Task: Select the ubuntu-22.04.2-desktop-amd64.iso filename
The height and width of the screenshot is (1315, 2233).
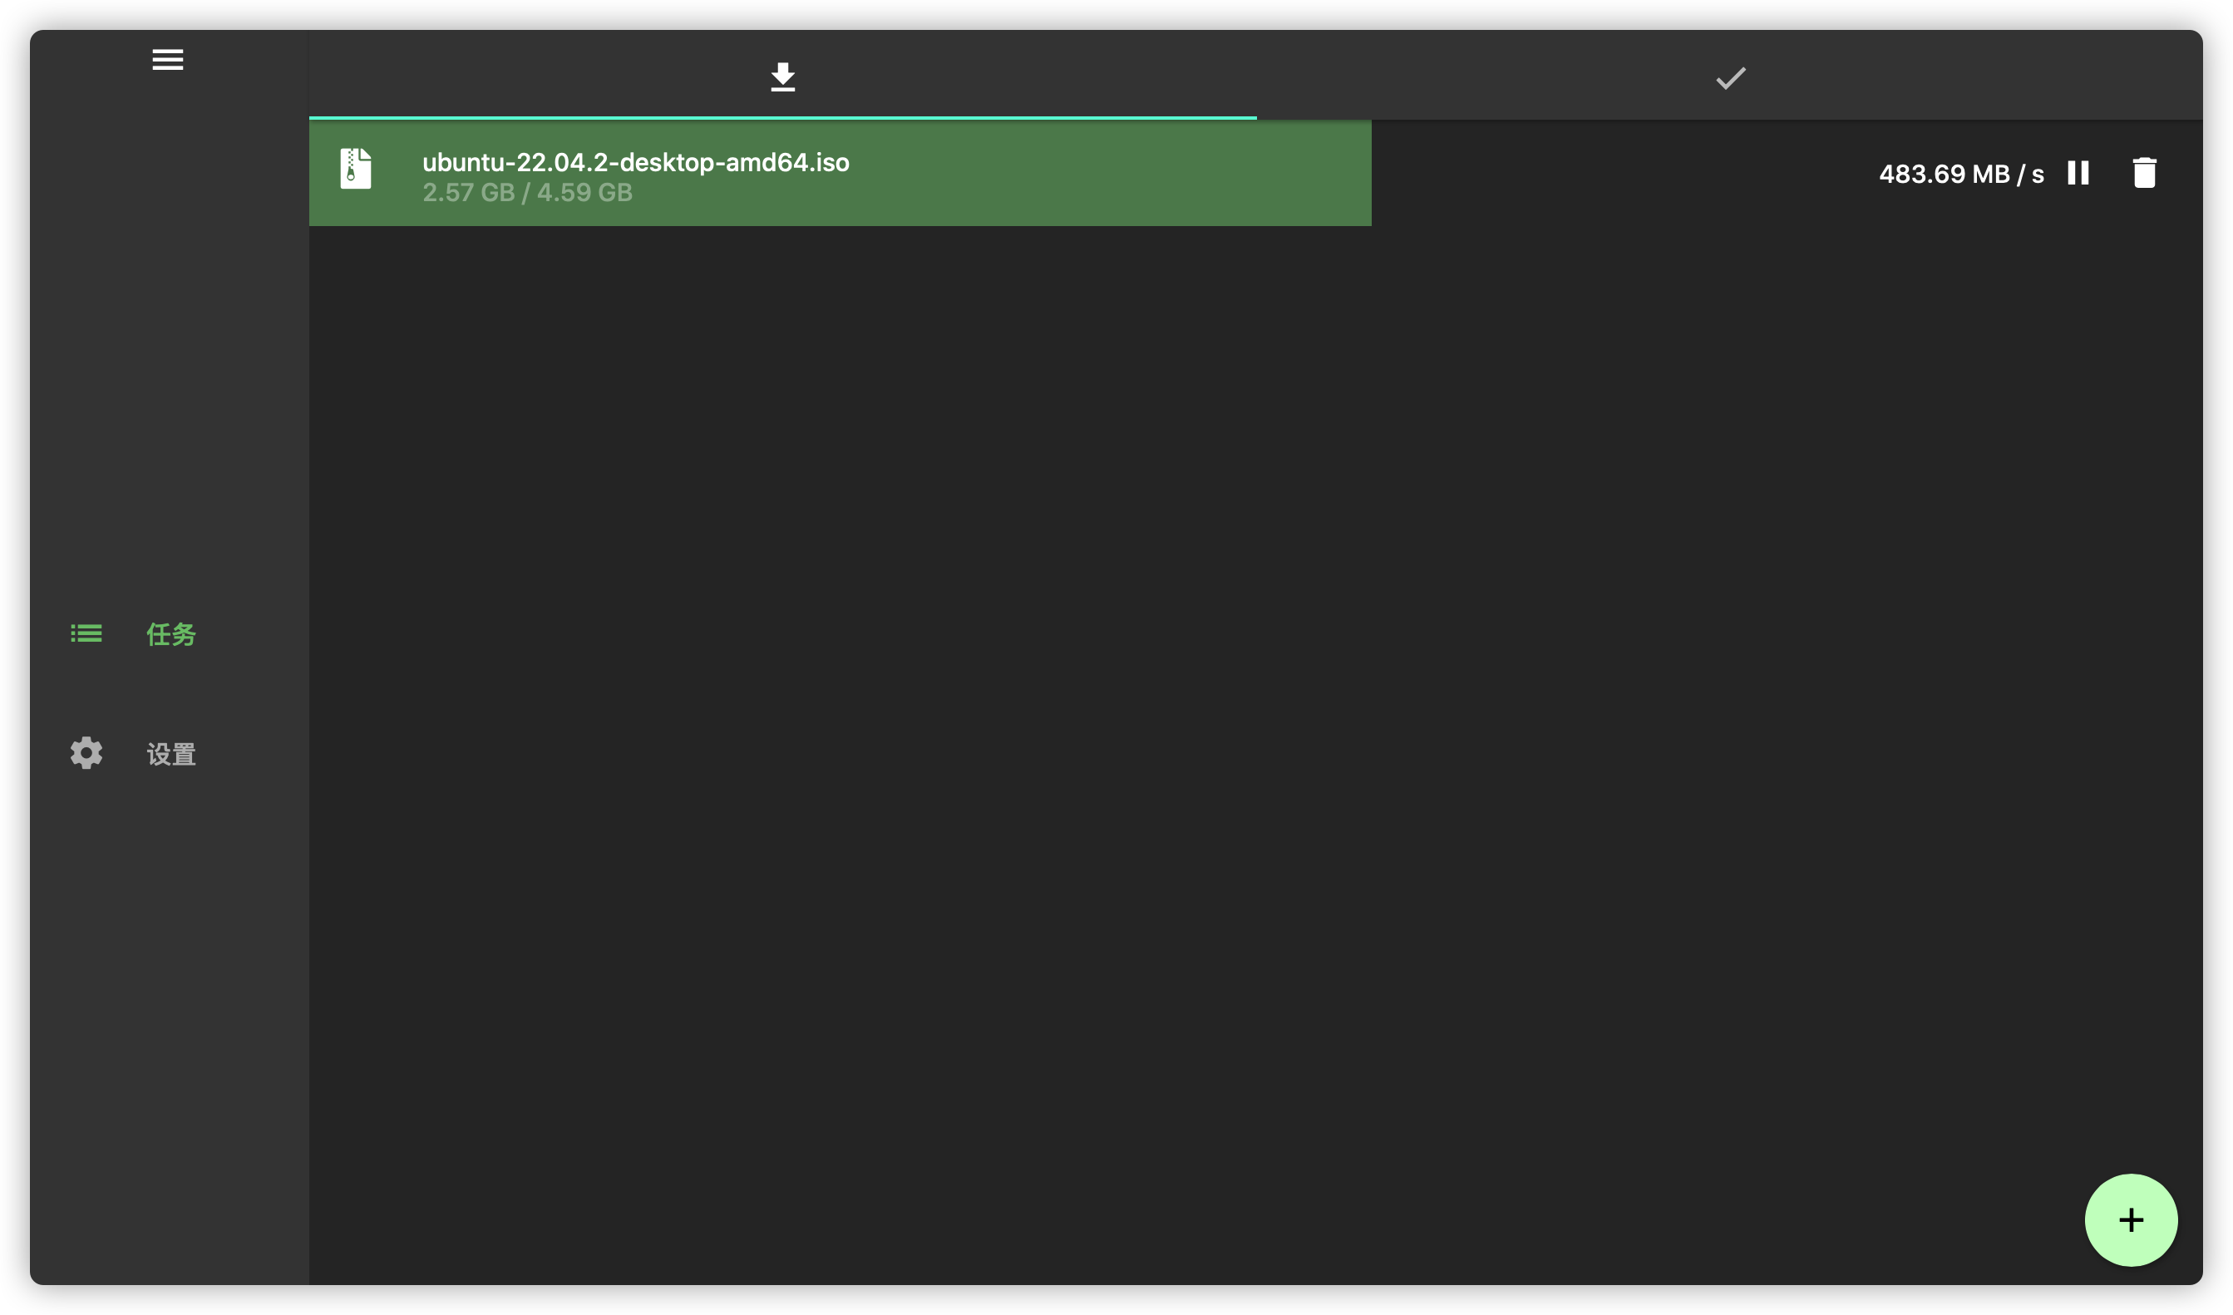Action: pyautogui.click(x=635, y=162)
